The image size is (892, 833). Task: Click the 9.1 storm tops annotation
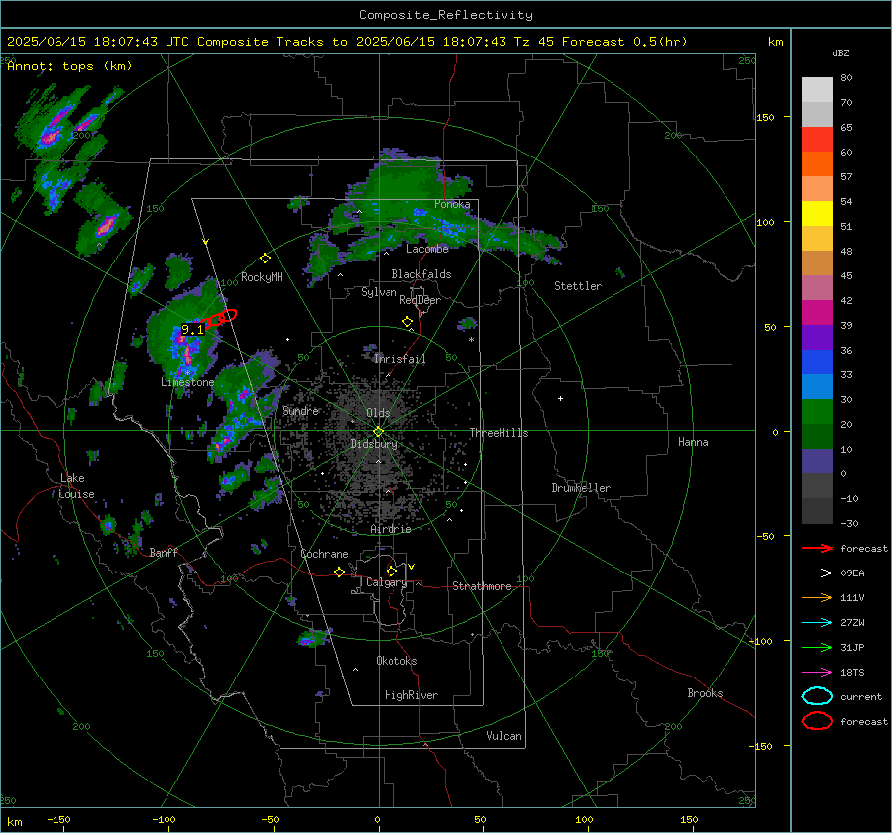coord(192,330)
